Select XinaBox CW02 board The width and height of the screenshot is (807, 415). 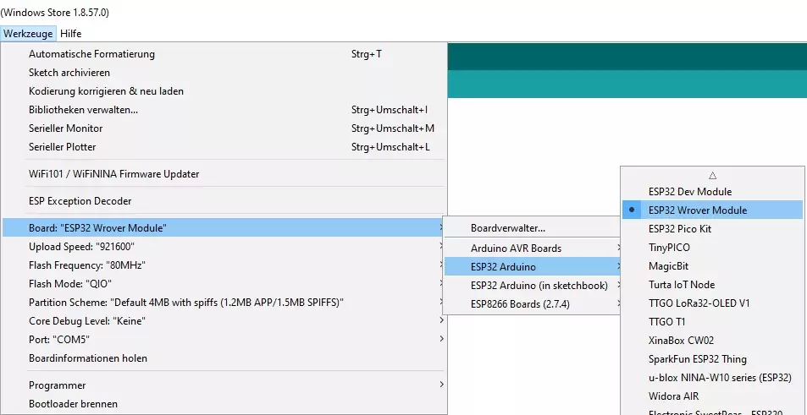click(712, 340)
